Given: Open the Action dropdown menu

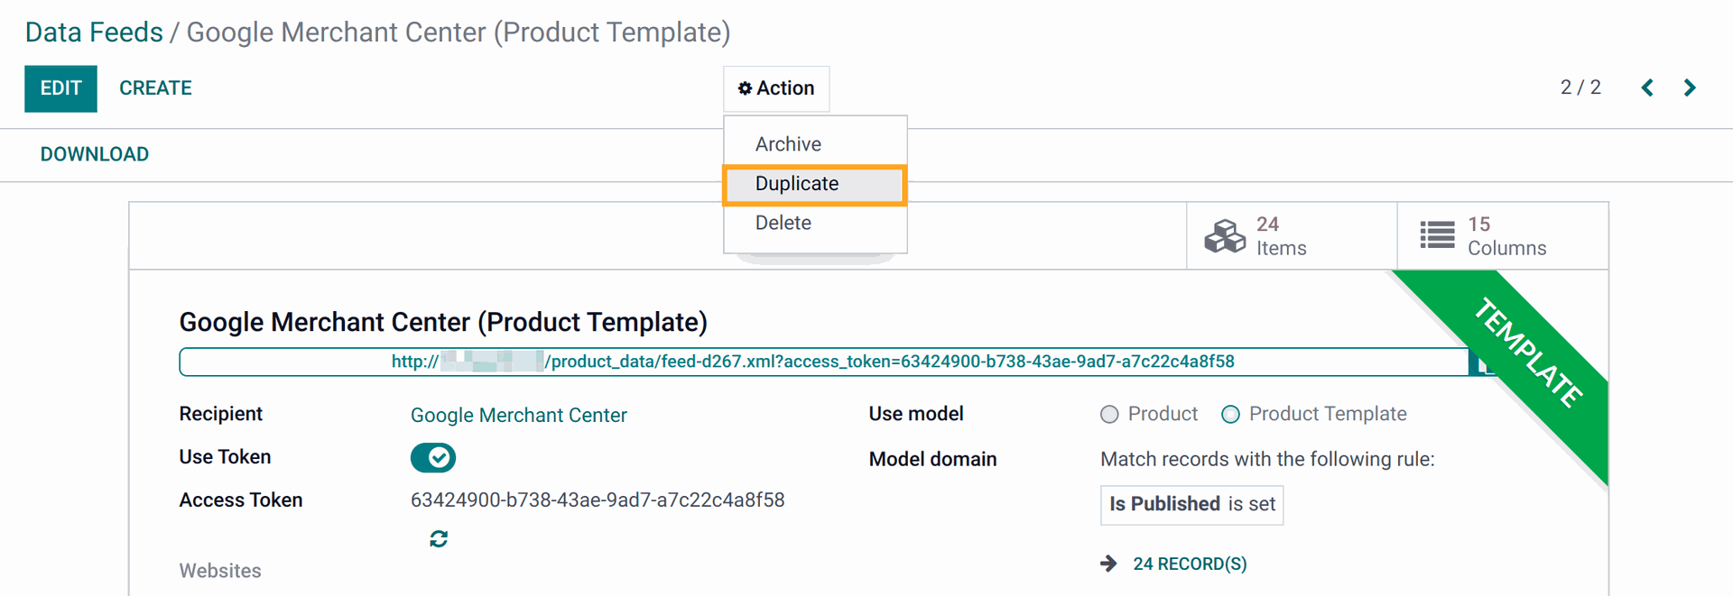Looking at the screenshot, I should tap(776, 88).
